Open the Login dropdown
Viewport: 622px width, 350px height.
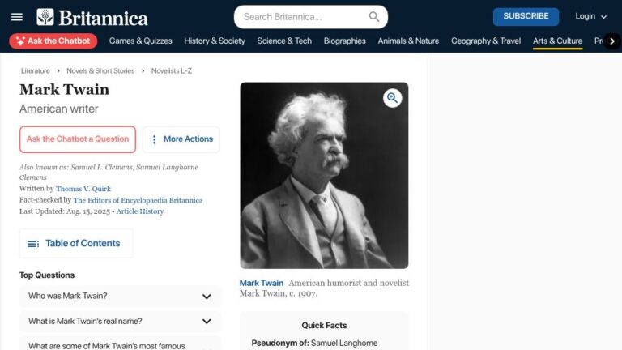(590, 17)
